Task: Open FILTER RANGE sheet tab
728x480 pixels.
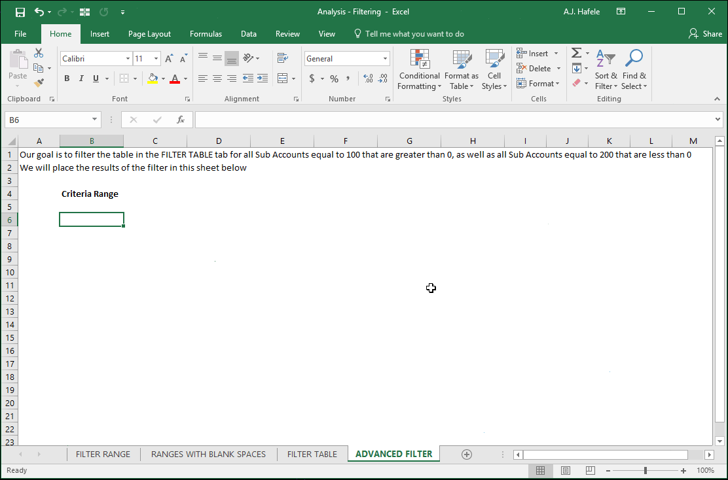Action: pyautogui.click(x=103, y=454)
